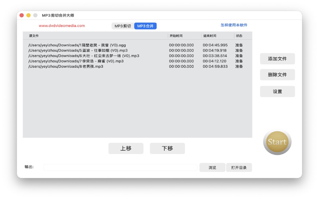Click the 结束时间 column header
The width and height of the screenshot is (319, 199).
point(210,36)
